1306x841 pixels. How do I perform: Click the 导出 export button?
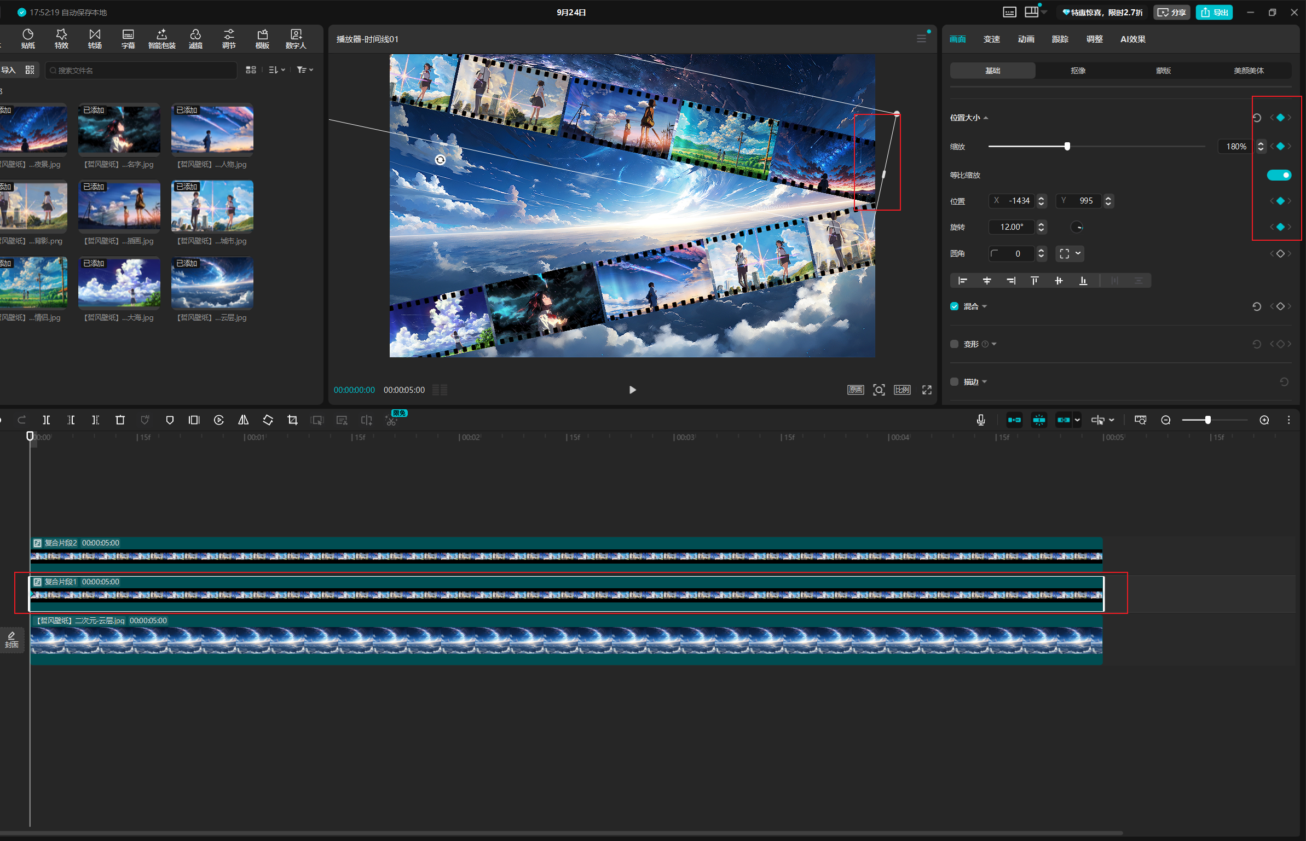1214,12
